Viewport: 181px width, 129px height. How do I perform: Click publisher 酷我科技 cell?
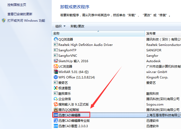[x=153, y=93]
